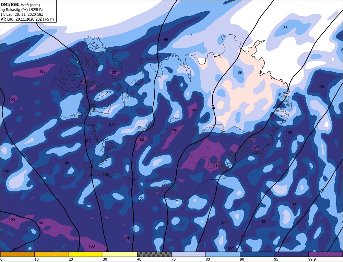Click the 'IT: Lau. 28. 11. 2020 18Z' line

tap(22, 14)
